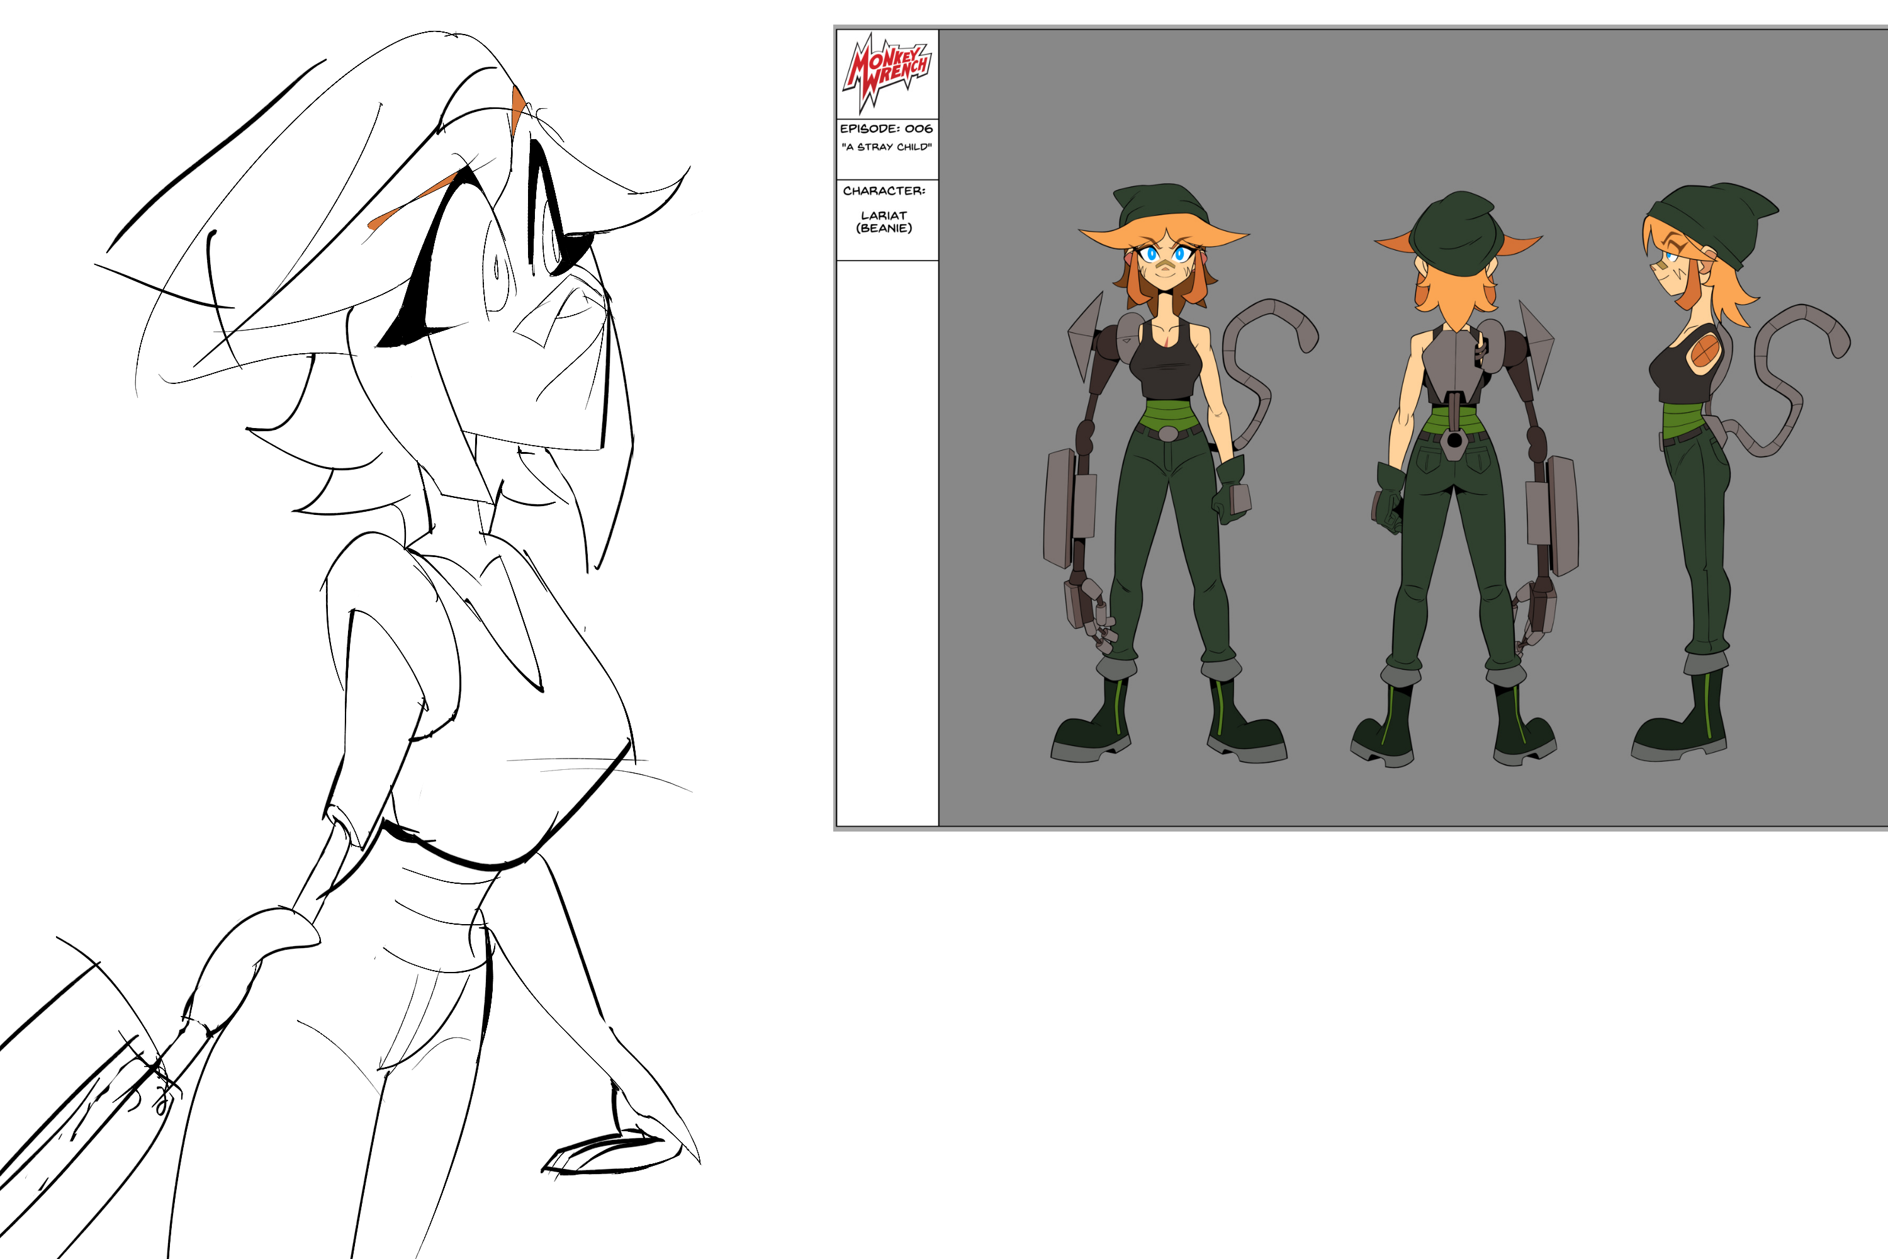Click the Monkey Wrench logo
The image size is (1888, 1259).
[x=887, y=72]
